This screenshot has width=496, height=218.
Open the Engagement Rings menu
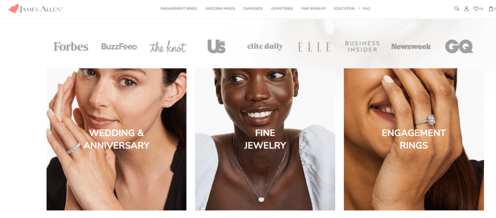point(179,9)
